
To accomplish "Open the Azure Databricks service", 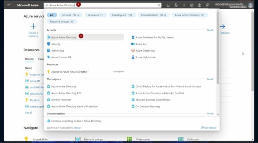I will coord(145,51).
